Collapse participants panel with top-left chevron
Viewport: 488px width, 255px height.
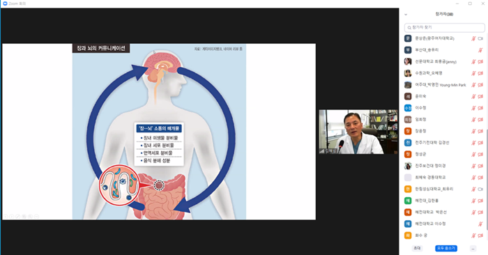point(406,15)
